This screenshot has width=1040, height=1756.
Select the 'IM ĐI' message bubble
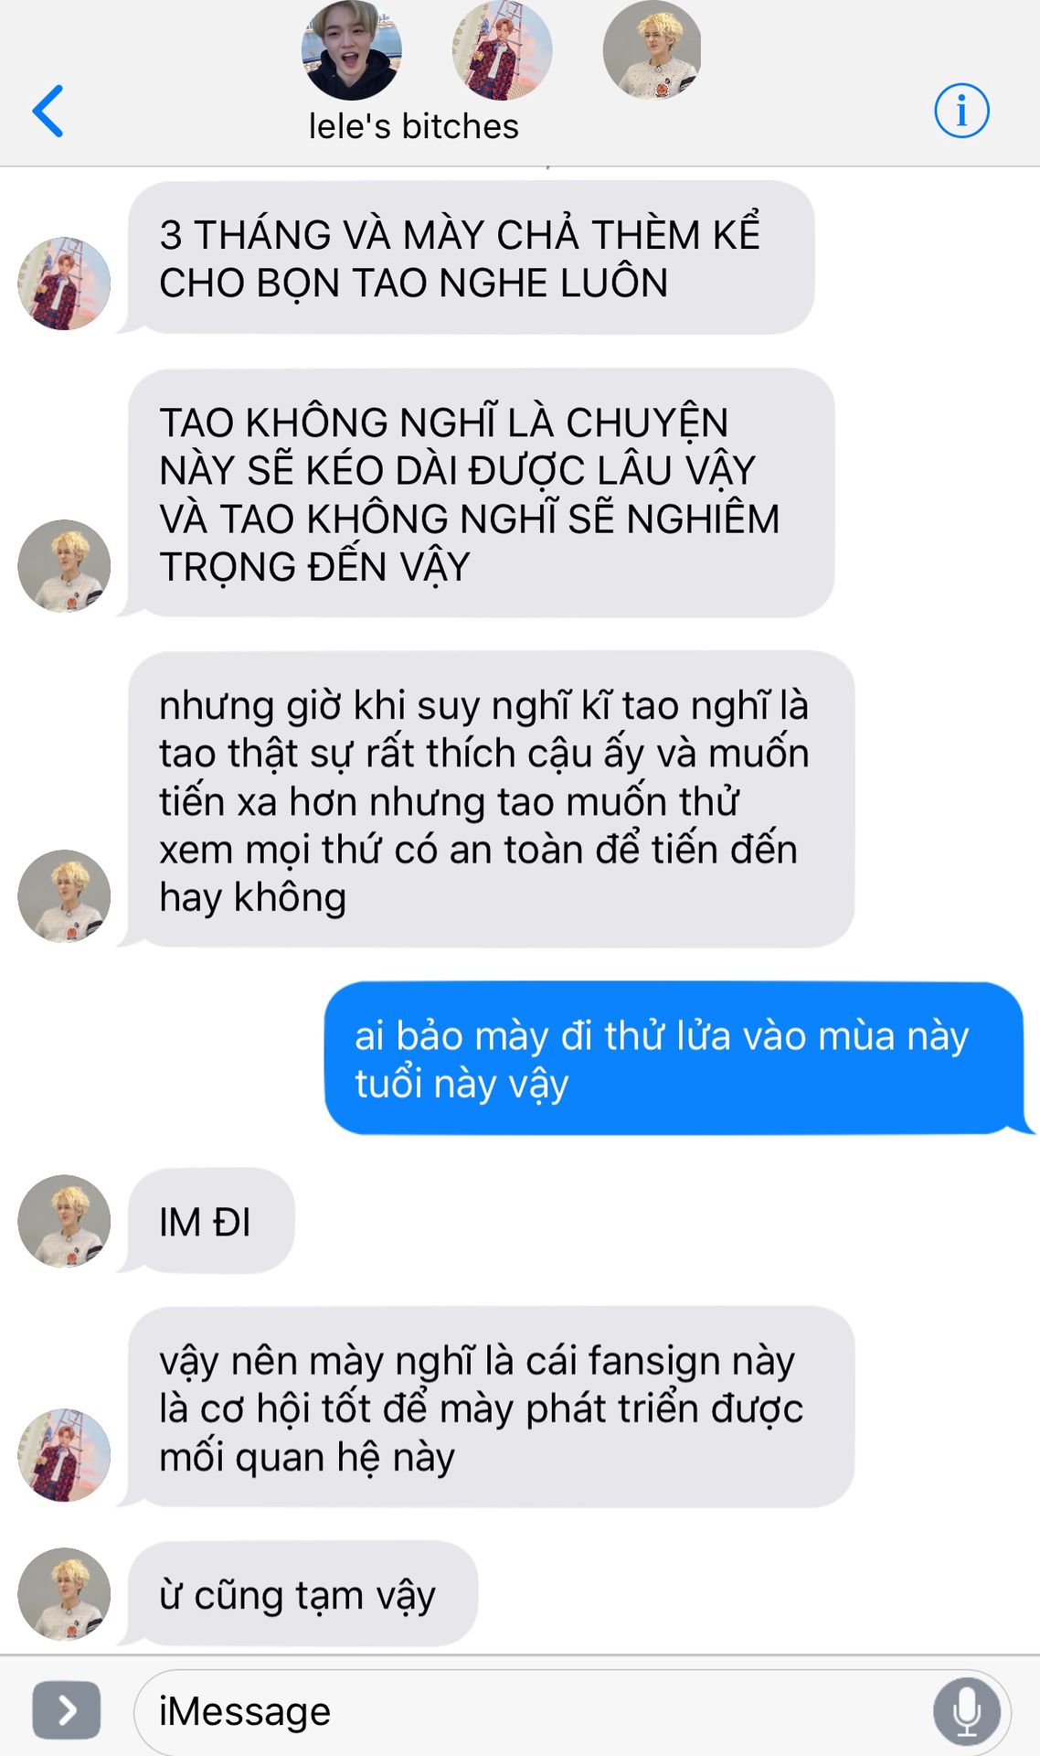coord(209,1221)
